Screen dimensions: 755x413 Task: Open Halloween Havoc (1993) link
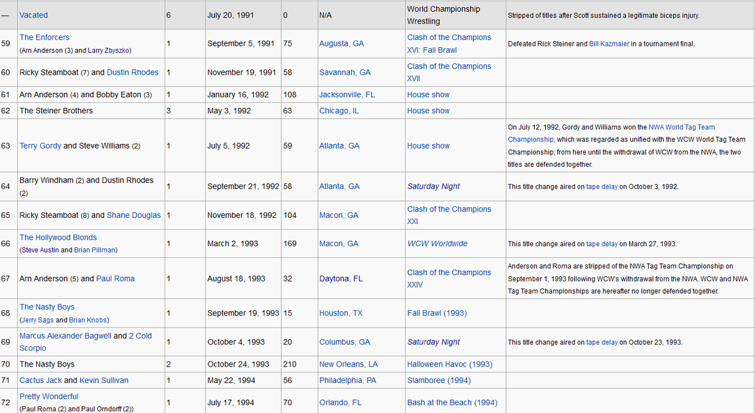point(450,364)
